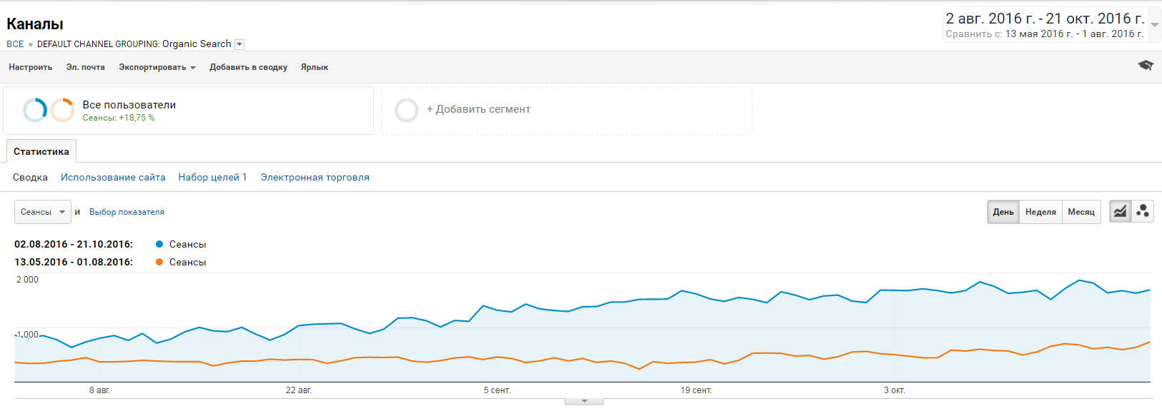
Task: Open the Электронная торговля tab
Action: 315,177
